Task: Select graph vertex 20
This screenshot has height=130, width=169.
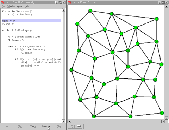Action: tap(128, 50)
